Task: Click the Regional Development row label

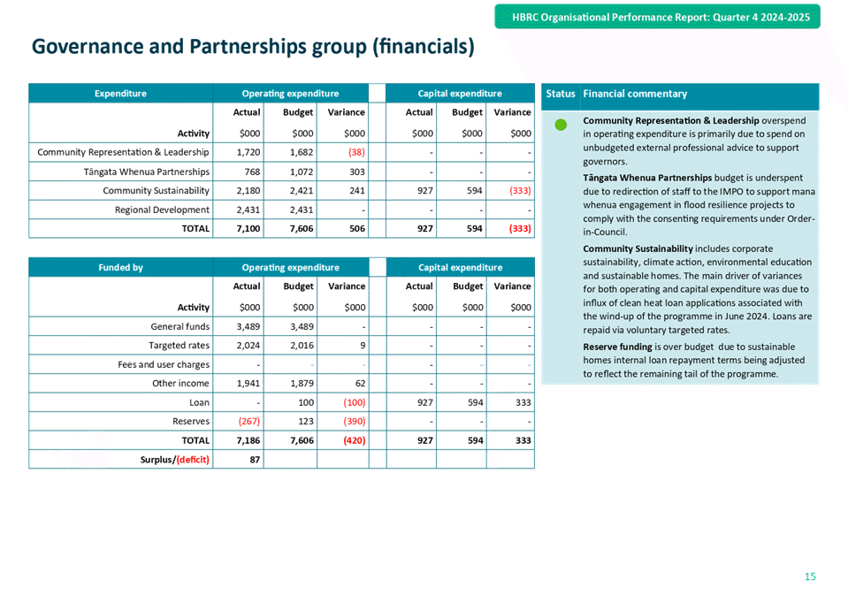Action: (x=163, y=210)
